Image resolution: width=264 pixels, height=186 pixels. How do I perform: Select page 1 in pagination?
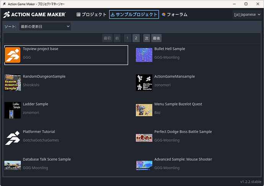[127, 38]
